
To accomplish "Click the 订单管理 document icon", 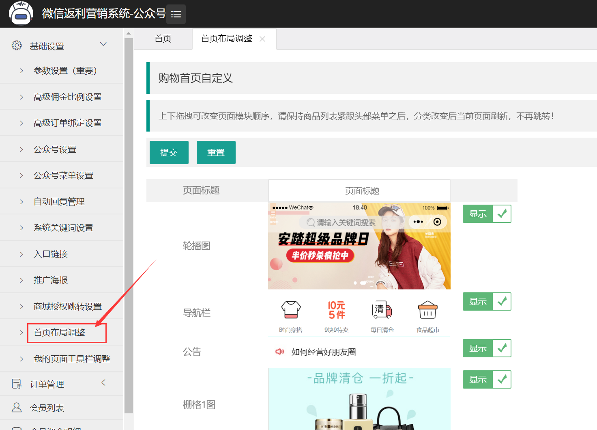I will 17,384.
